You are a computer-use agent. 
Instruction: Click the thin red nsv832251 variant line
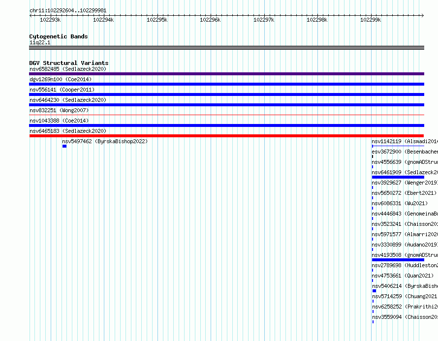[226, 115]
